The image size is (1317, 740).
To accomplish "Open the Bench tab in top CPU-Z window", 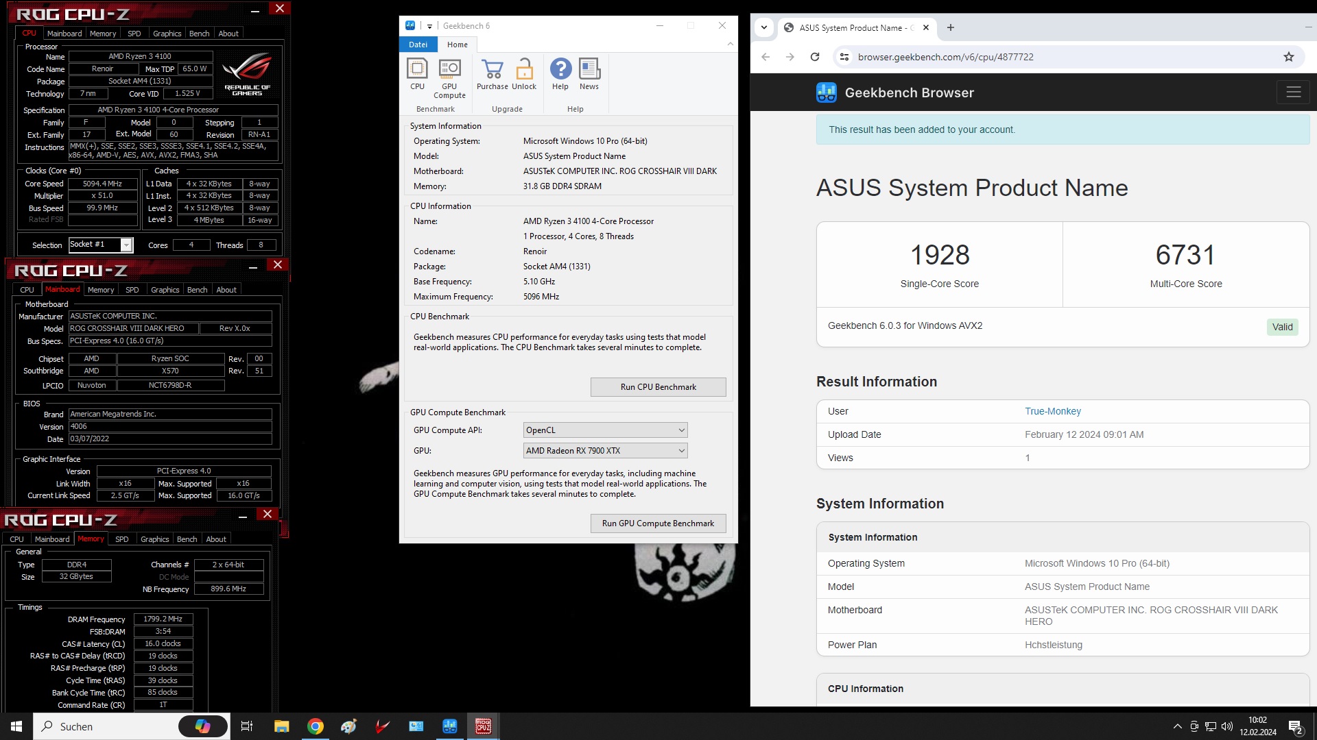I will [x=199, y=34].
